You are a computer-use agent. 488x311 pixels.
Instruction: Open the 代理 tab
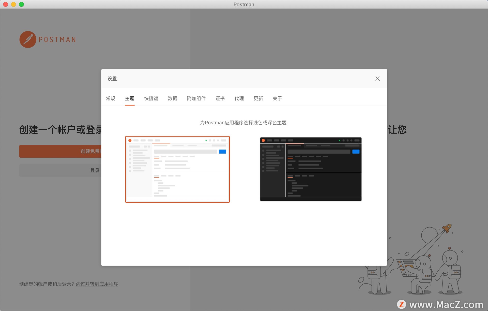tap(239, 98)
